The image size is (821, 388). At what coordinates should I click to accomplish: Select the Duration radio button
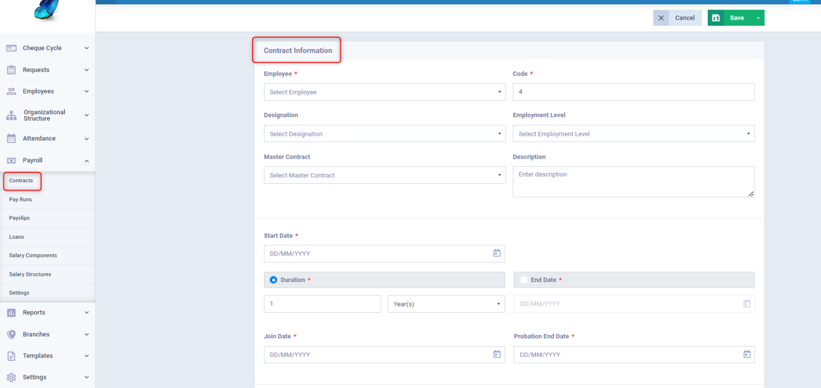point(274,280)
